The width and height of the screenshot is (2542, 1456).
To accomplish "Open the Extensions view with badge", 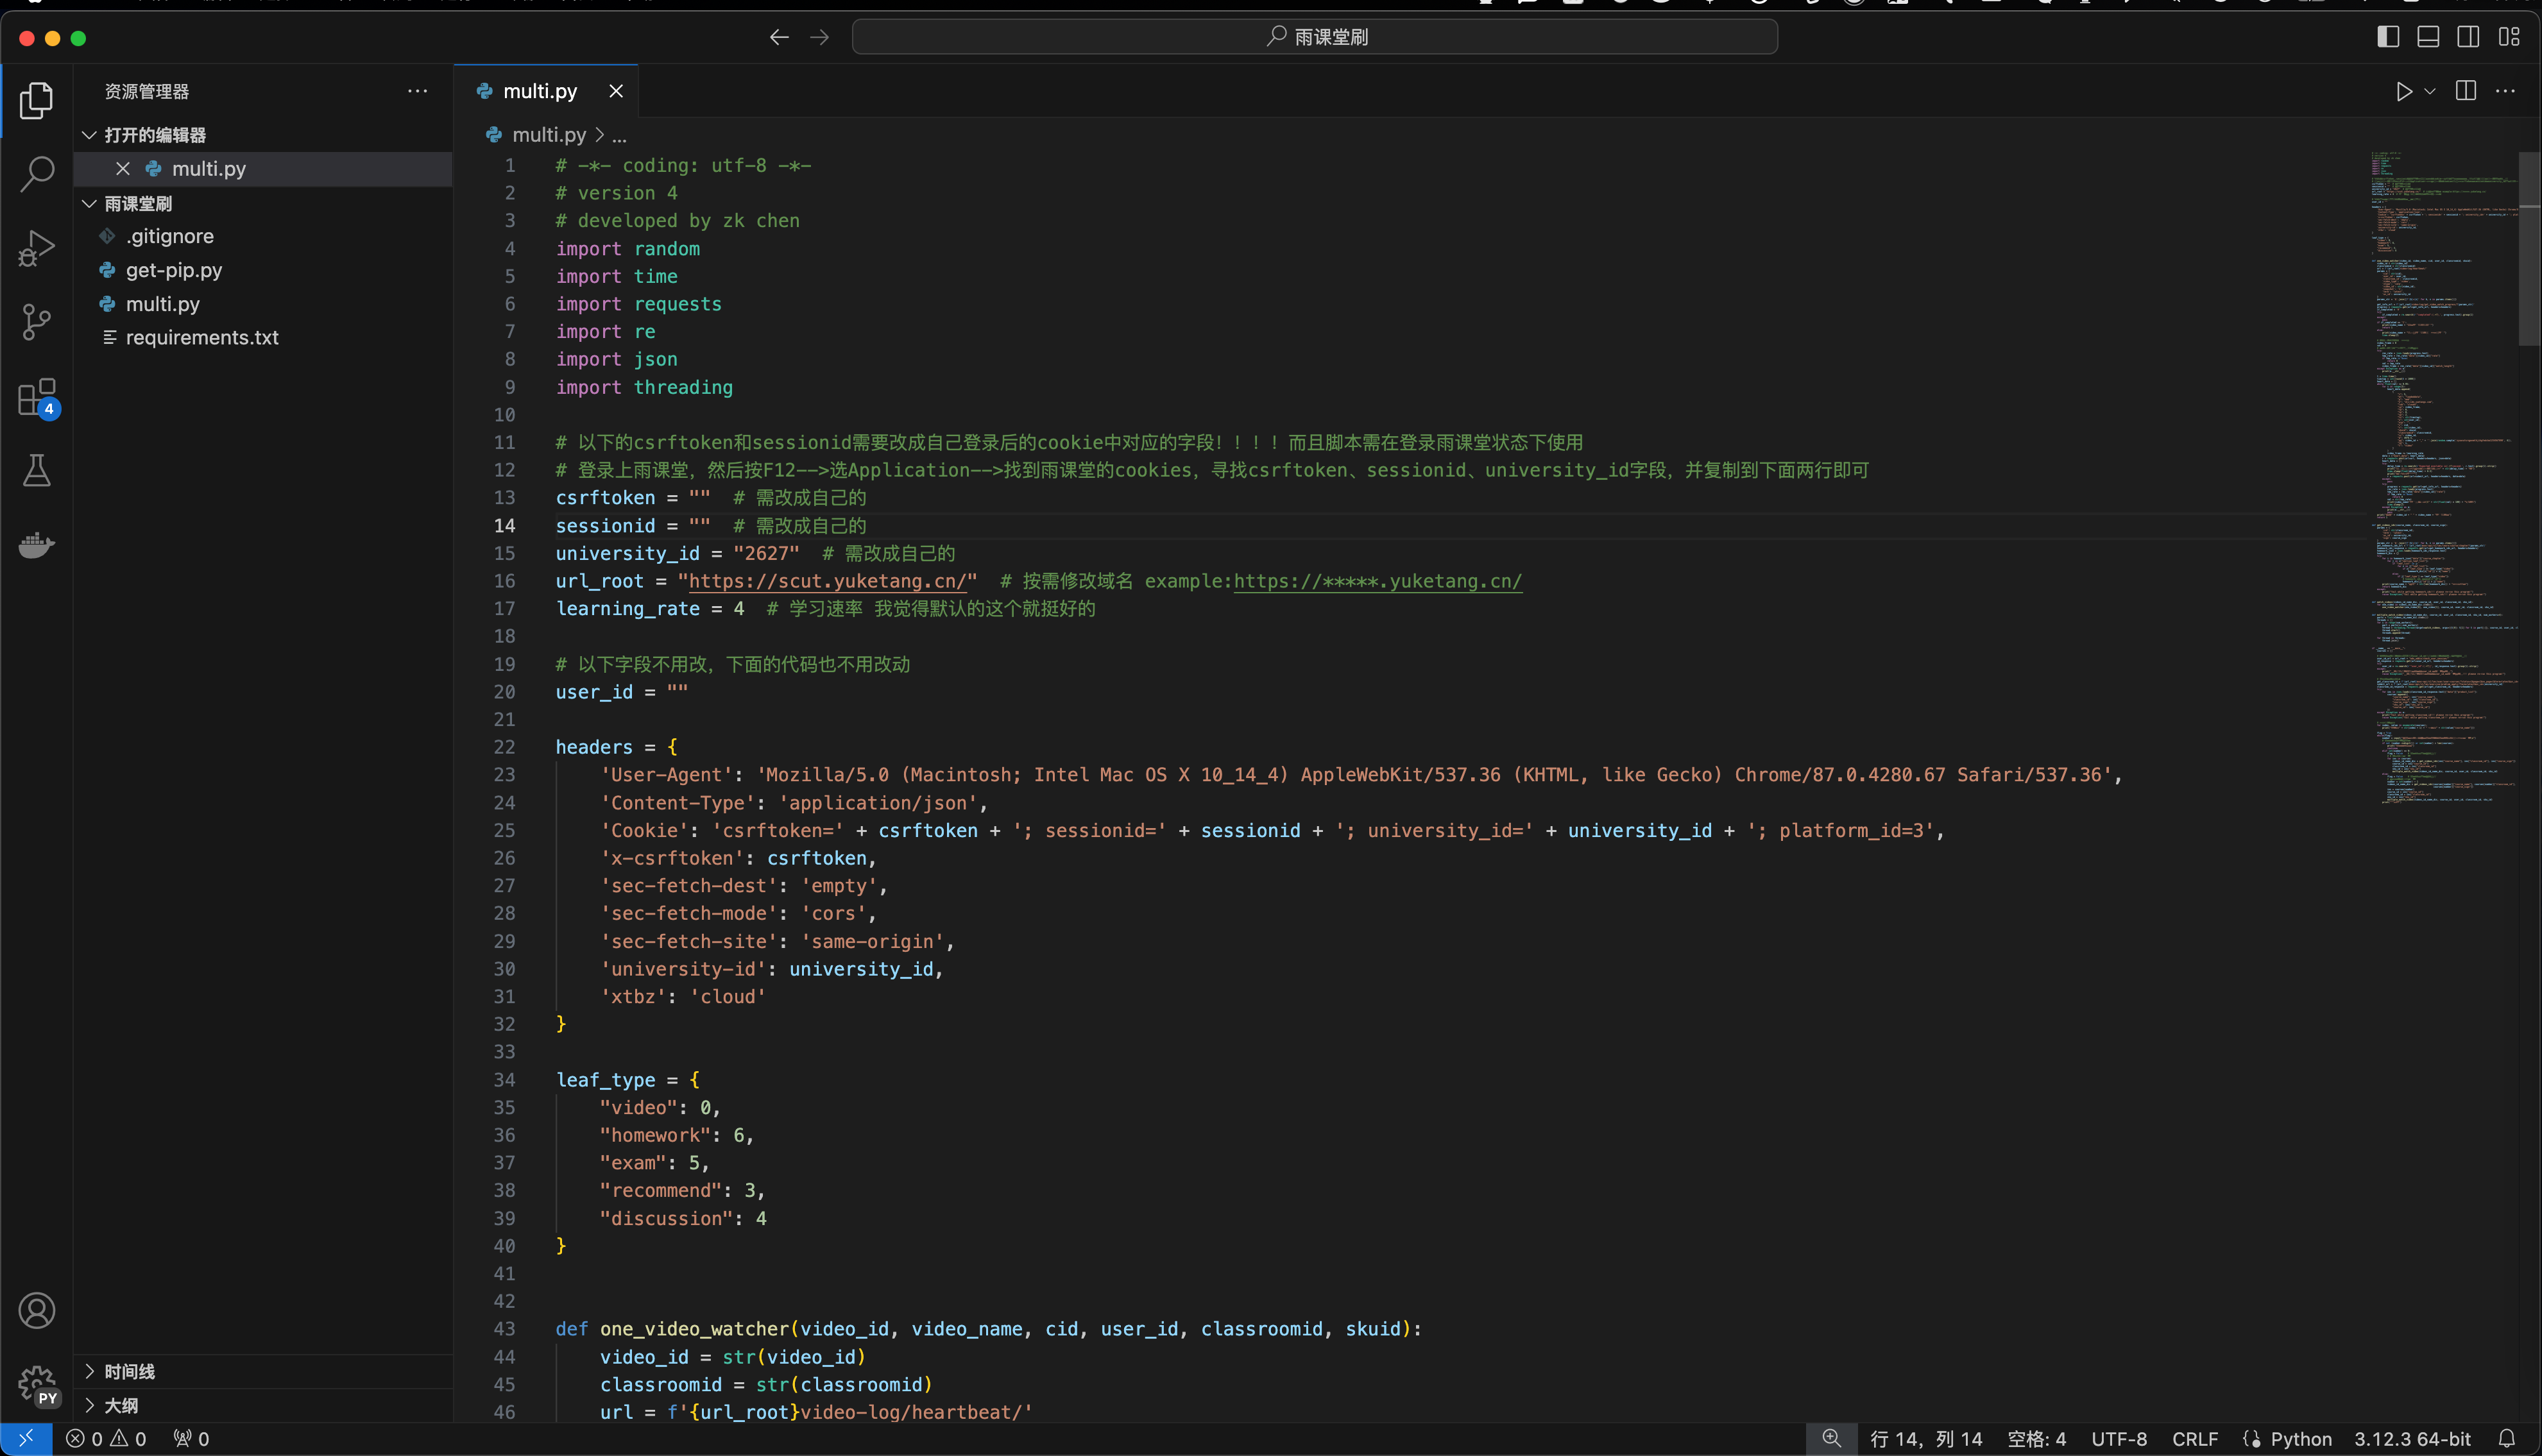I will coord(37,397).
